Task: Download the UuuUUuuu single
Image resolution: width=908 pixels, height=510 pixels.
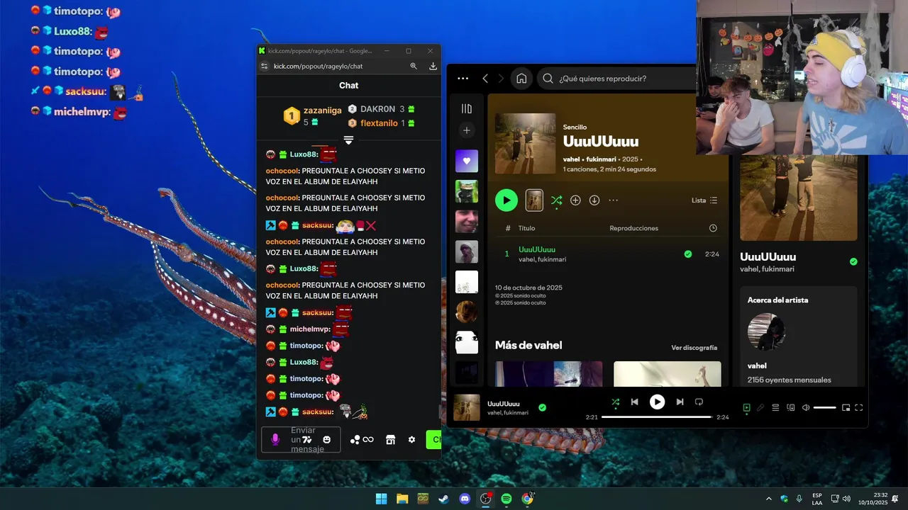Action: point(594,200)
